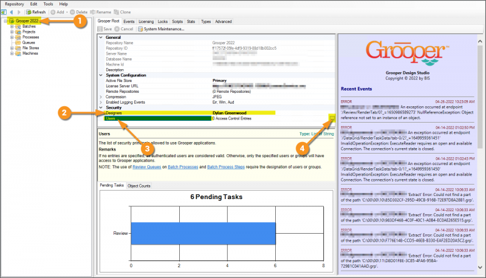Switch to the Object Counts tab
486x278 pixels.
(x=139, y=186)
